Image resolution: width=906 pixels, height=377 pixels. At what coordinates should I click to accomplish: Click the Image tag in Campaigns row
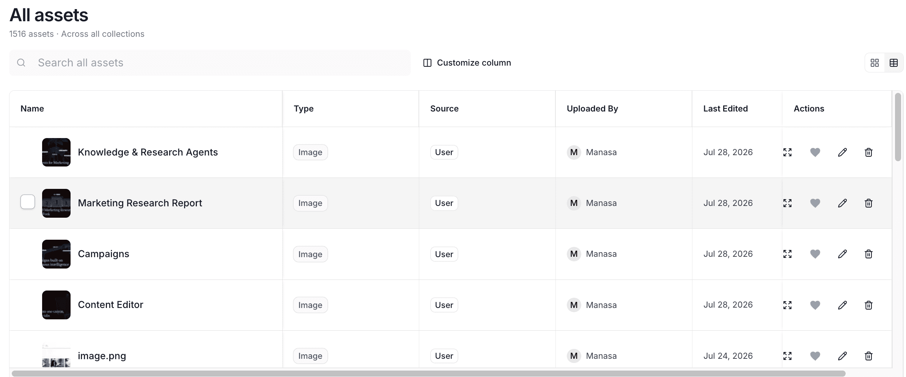pyautogui.click(x=310, y=254)
